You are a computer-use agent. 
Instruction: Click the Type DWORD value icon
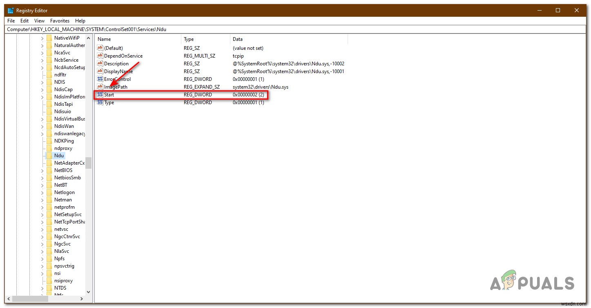click(100, 102)
